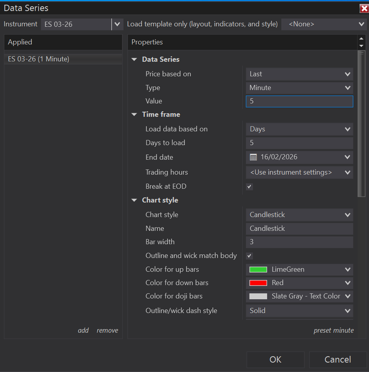
Task: Open the Load template only dropdown
Action: pyautogui.click(x=325, y=24)
